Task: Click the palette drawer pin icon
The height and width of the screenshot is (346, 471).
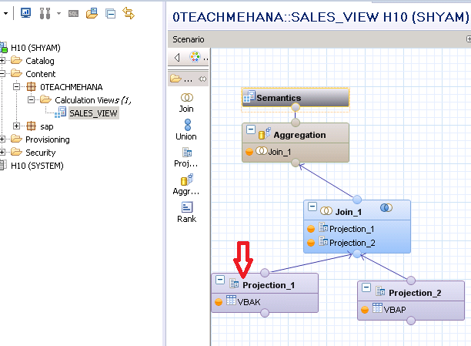Action: pos(202,79)
